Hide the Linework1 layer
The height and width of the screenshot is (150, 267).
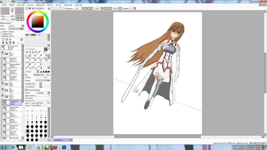point(3,46)
